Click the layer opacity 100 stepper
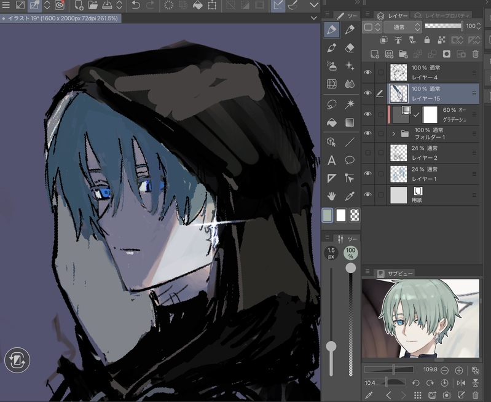Screen dimensions: 491x402 [478, 26]
